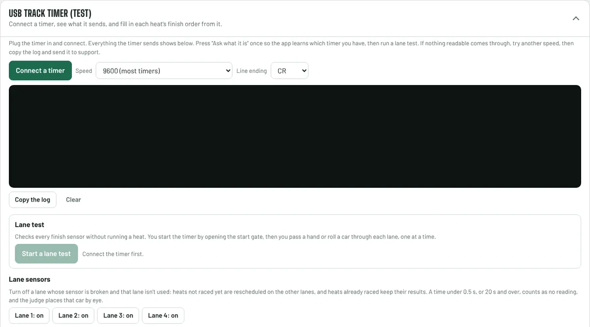
Task: Clear the timer log
Action: 73,200
